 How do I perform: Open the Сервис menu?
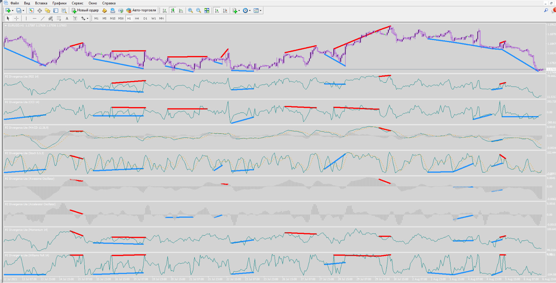(77, 3)
